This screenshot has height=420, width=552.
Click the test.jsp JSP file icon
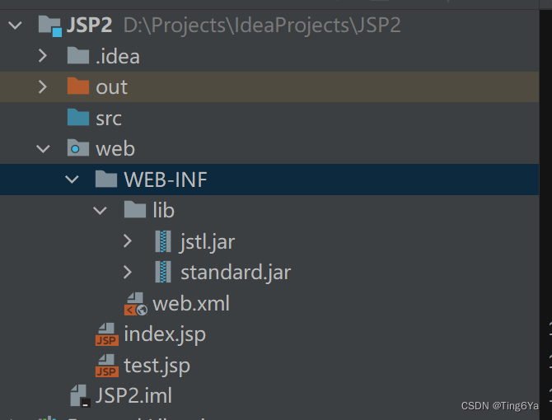[107, 366]
